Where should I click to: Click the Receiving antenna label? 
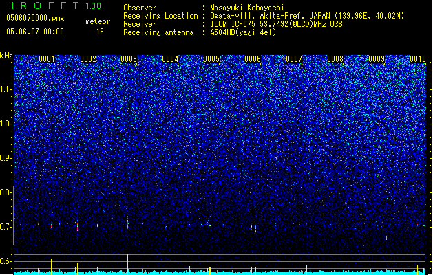pos(158,32)
